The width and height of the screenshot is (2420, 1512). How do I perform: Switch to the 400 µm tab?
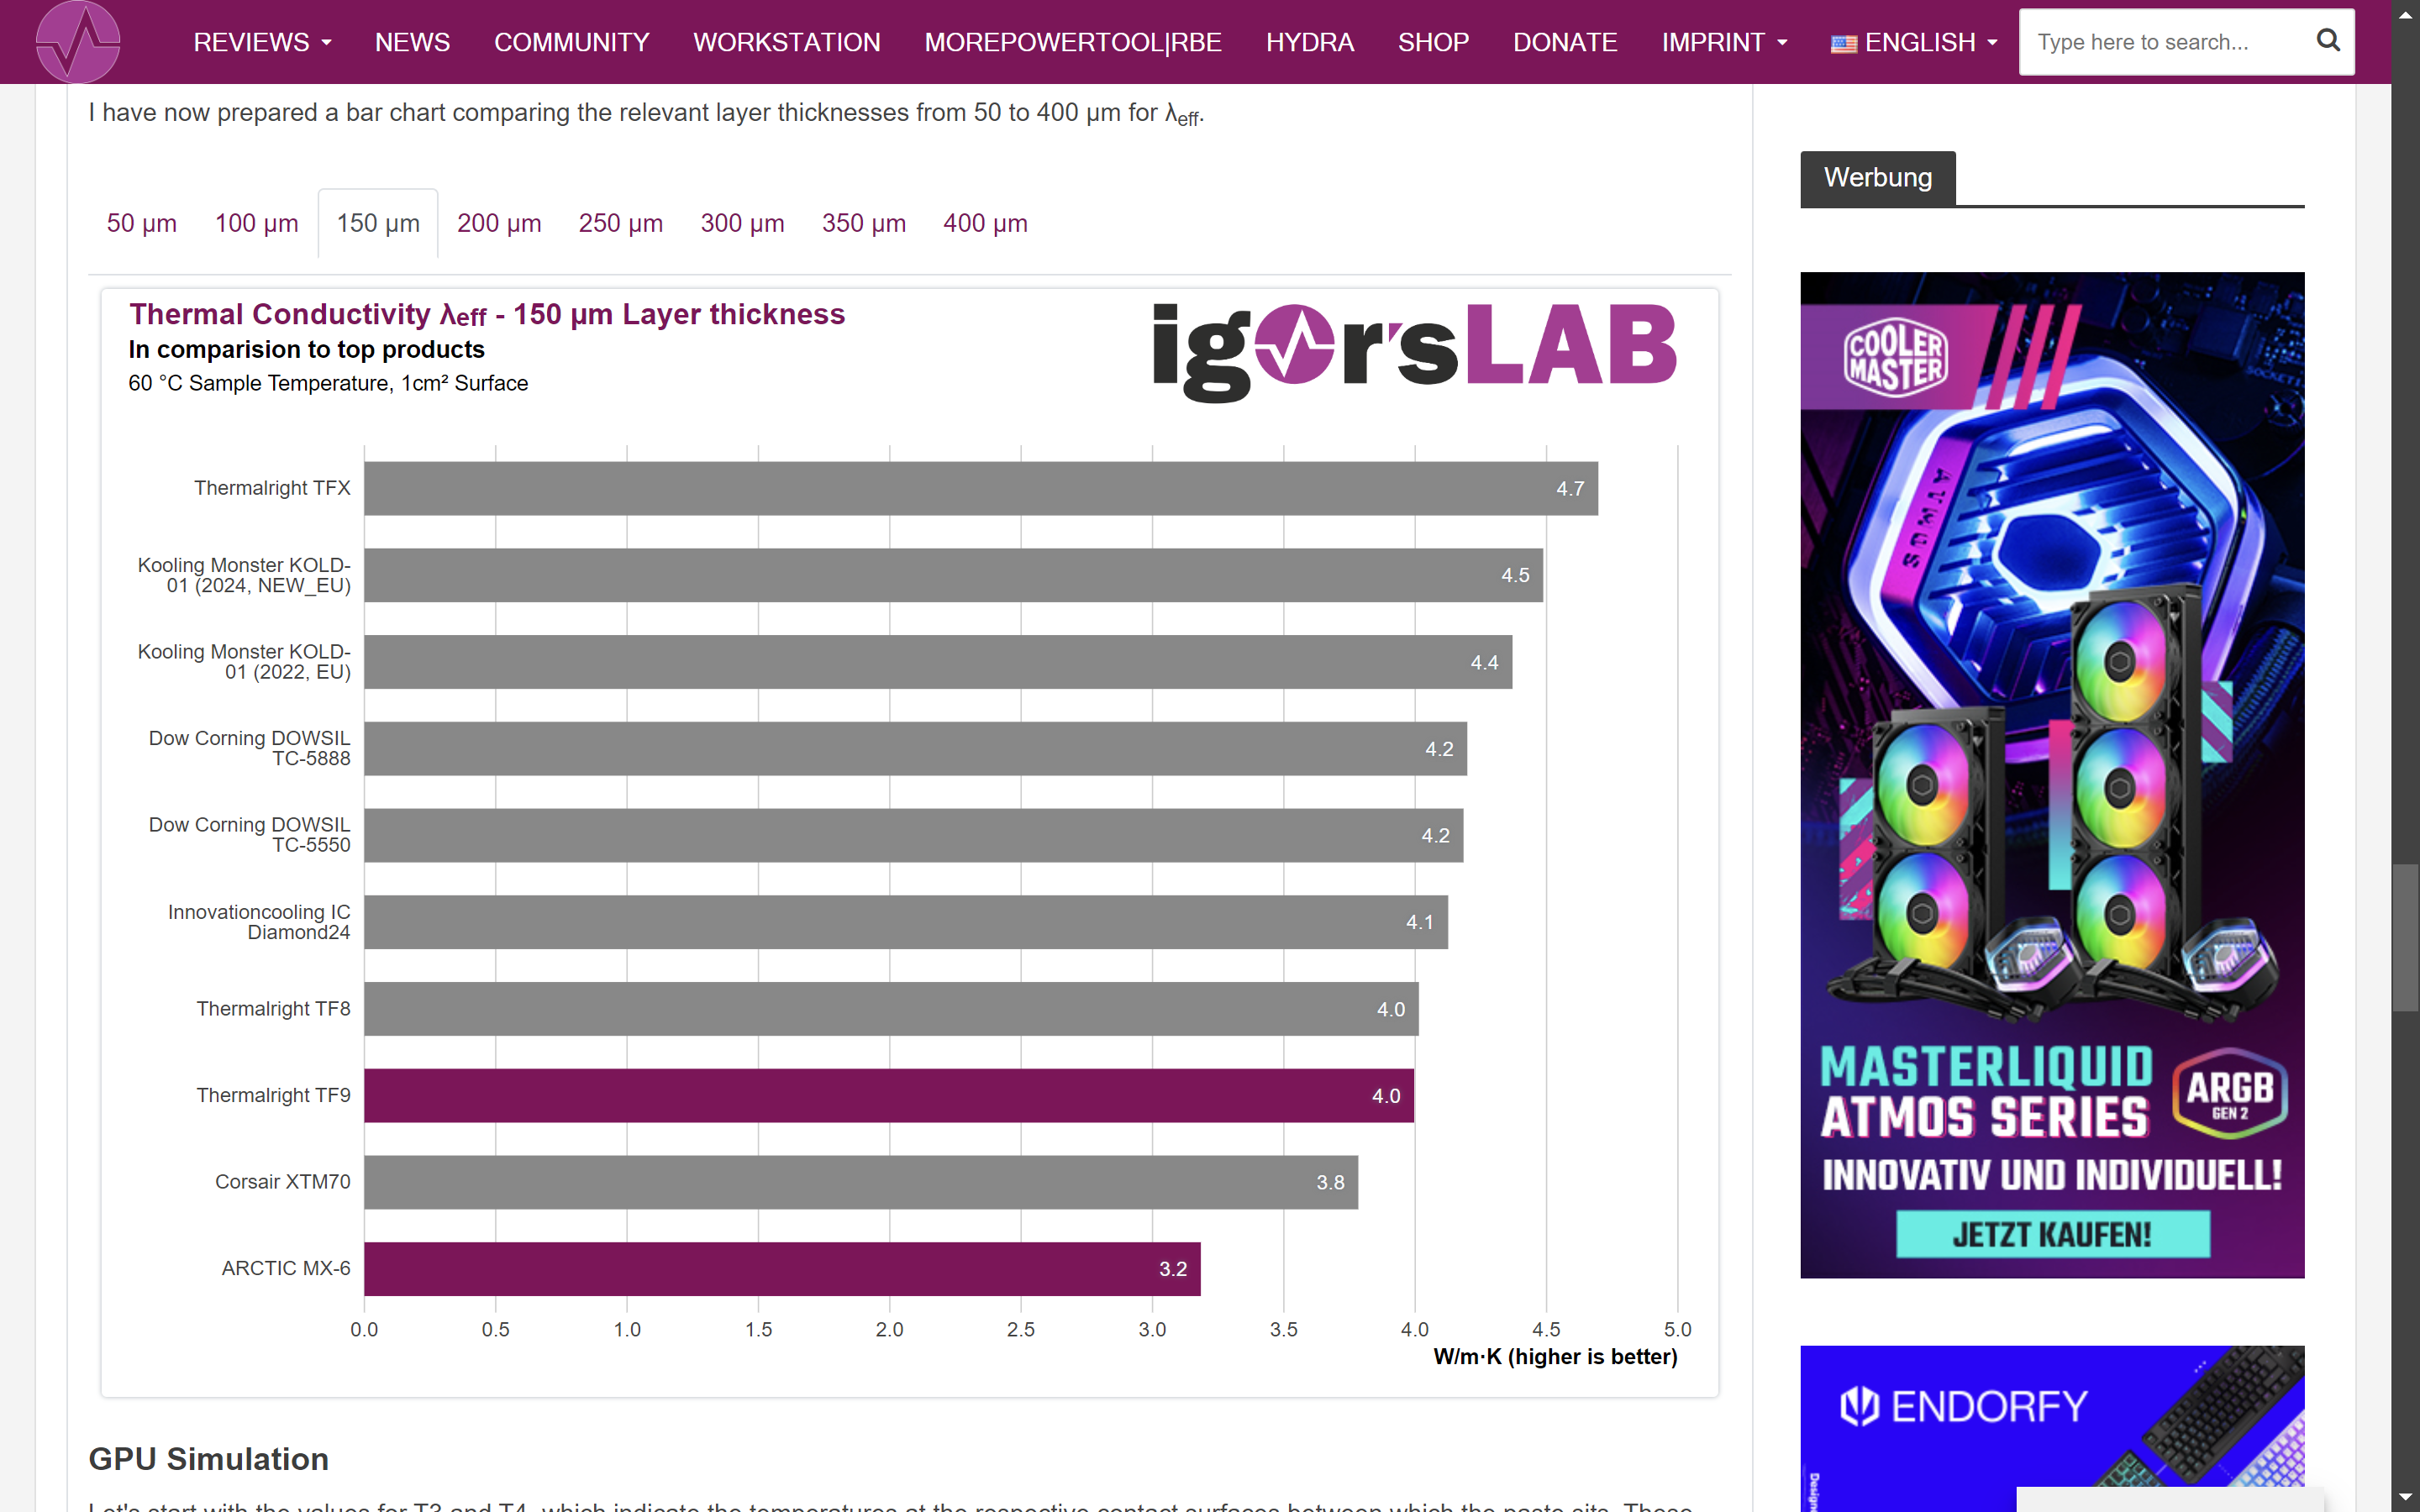tap(985, 223)
